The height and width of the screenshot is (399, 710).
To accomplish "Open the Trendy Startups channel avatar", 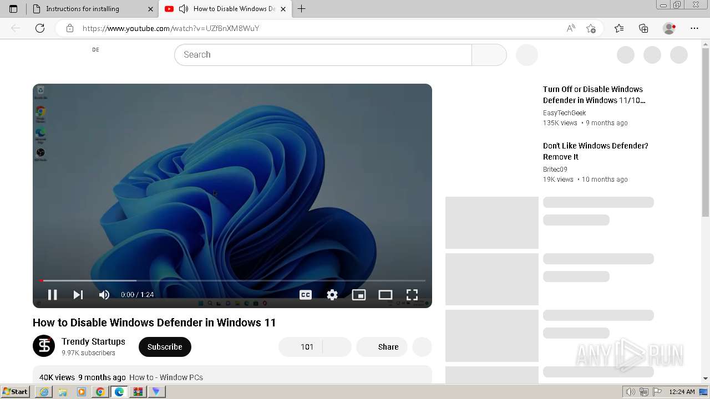I will coord(44,346).
